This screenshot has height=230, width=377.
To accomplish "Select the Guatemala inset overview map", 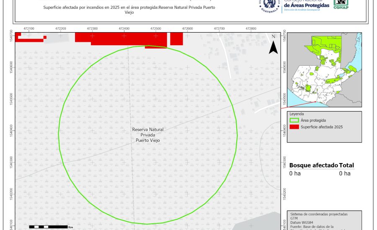I will click(325, 69).
